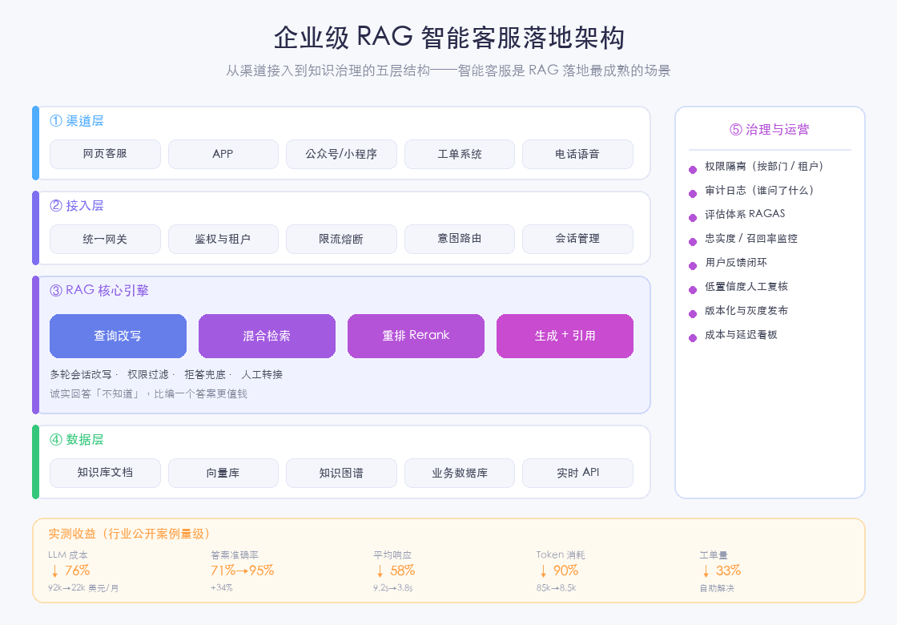Click the 自助解决 detail

(717, 588)
